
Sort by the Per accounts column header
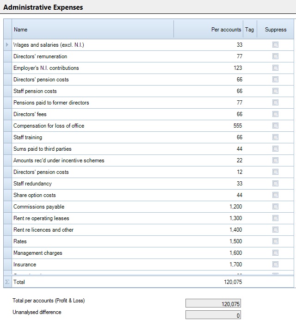pyautogui.click(x=208, y=30)
